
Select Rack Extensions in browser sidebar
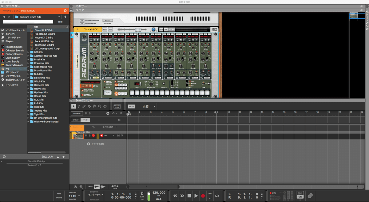point(14,65)
